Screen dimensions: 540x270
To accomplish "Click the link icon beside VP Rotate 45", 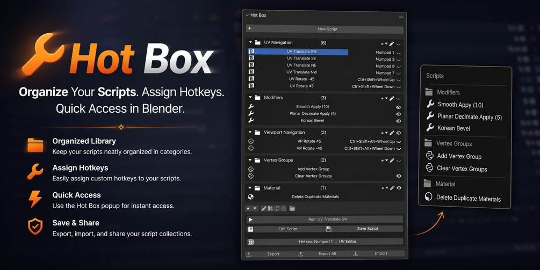I will [x=251, y=141].
